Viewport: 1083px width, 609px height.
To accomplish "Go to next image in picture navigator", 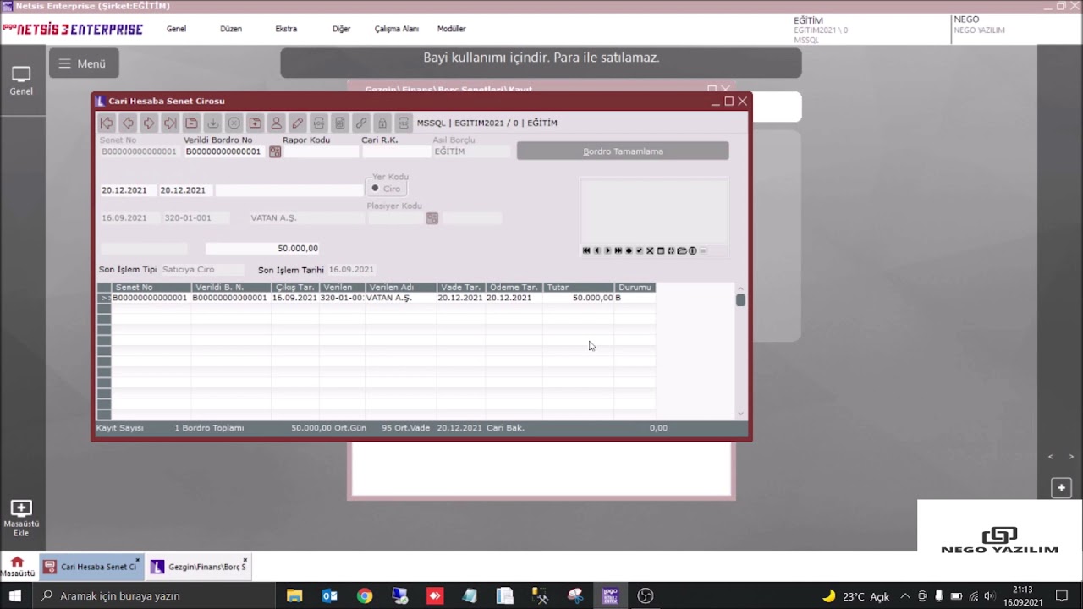I will [x=607, y=250].
